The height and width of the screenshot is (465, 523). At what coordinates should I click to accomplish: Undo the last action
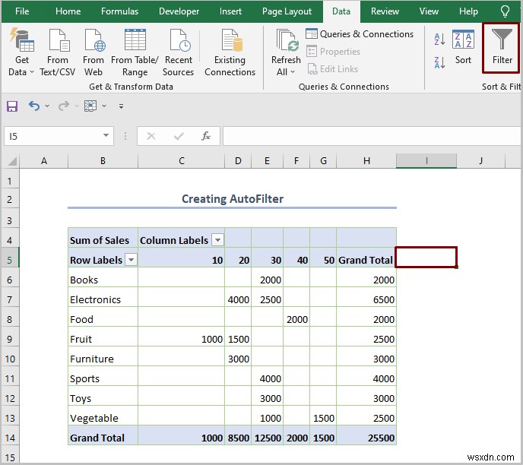(34, 106)
